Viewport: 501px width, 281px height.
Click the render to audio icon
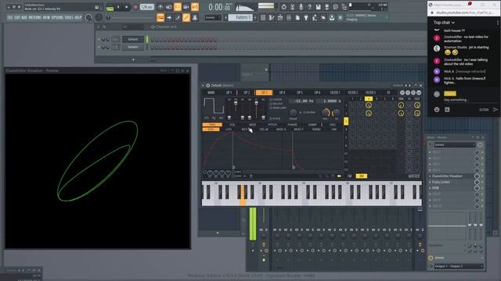click(x=327, y=7)
